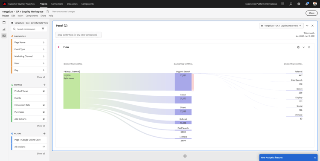Click calculator icon next to Conversion Rate

pos(44,105)
